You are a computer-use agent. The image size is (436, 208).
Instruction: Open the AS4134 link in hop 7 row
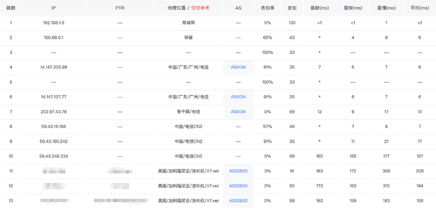238,112
